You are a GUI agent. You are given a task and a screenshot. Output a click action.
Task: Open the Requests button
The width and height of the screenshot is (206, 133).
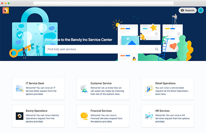[x=188, y=10]
